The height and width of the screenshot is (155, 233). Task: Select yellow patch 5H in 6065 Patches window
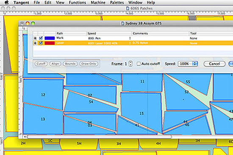pyautogui.click(x=79, y=144)
